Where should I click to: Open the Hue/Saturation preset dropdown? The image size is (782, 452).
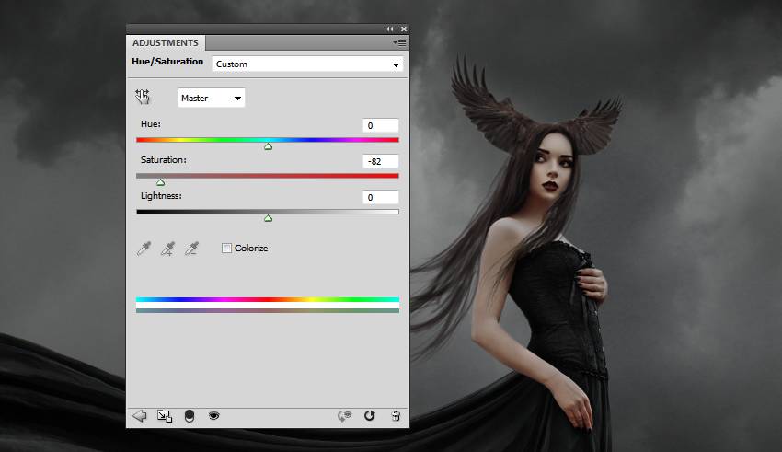[x=307, y=64]
